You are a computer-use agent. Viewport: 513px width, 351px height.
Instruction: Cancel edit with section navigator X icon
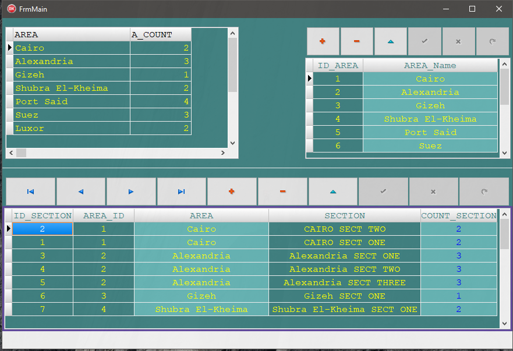(433, 192)
